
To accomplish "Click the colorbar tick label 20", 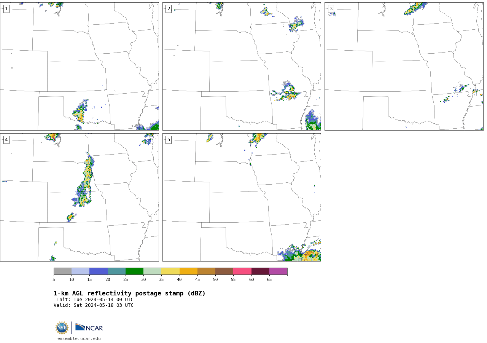I will 108,280.
